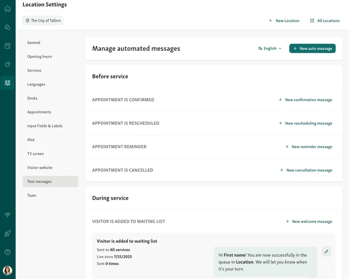349x279 pixels.
Task: Click the New auto message button
Action: click(x=312, y=49)
